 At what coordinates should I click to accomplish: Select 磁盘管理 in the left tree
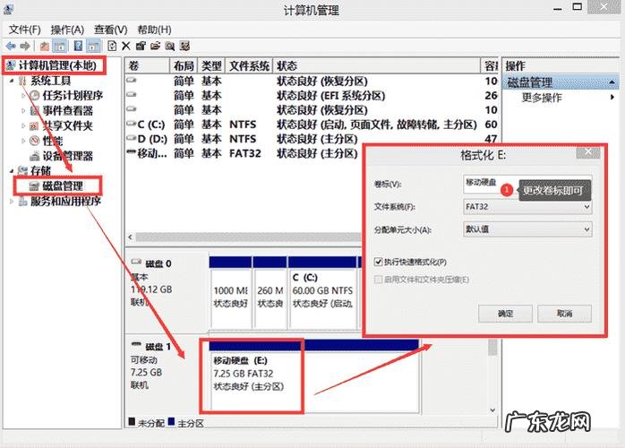tap(63, 185)
